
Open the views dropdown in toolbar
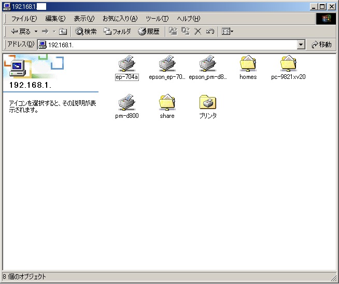pyautogui.click(x=228, y=32)
